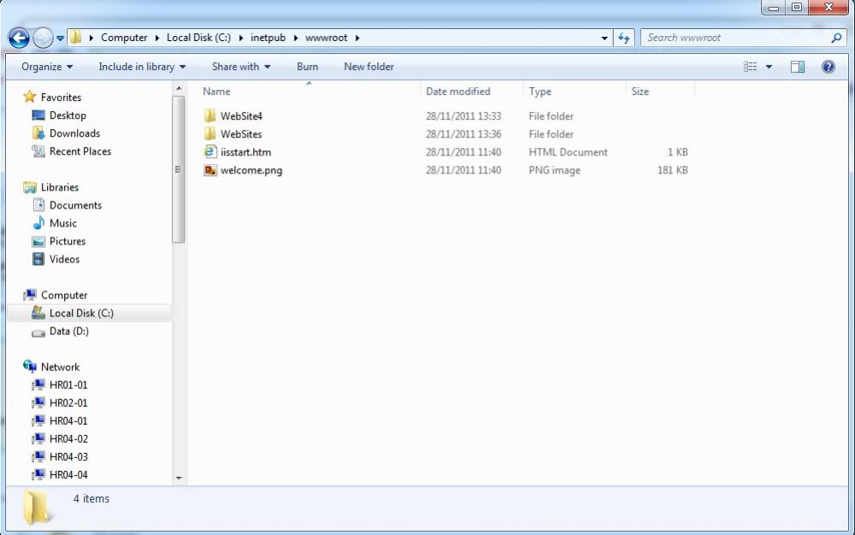The width and height of the screenshot is (855, 535).
Task: Click Favorites star in navigation pane
Action: coord(29,97)
